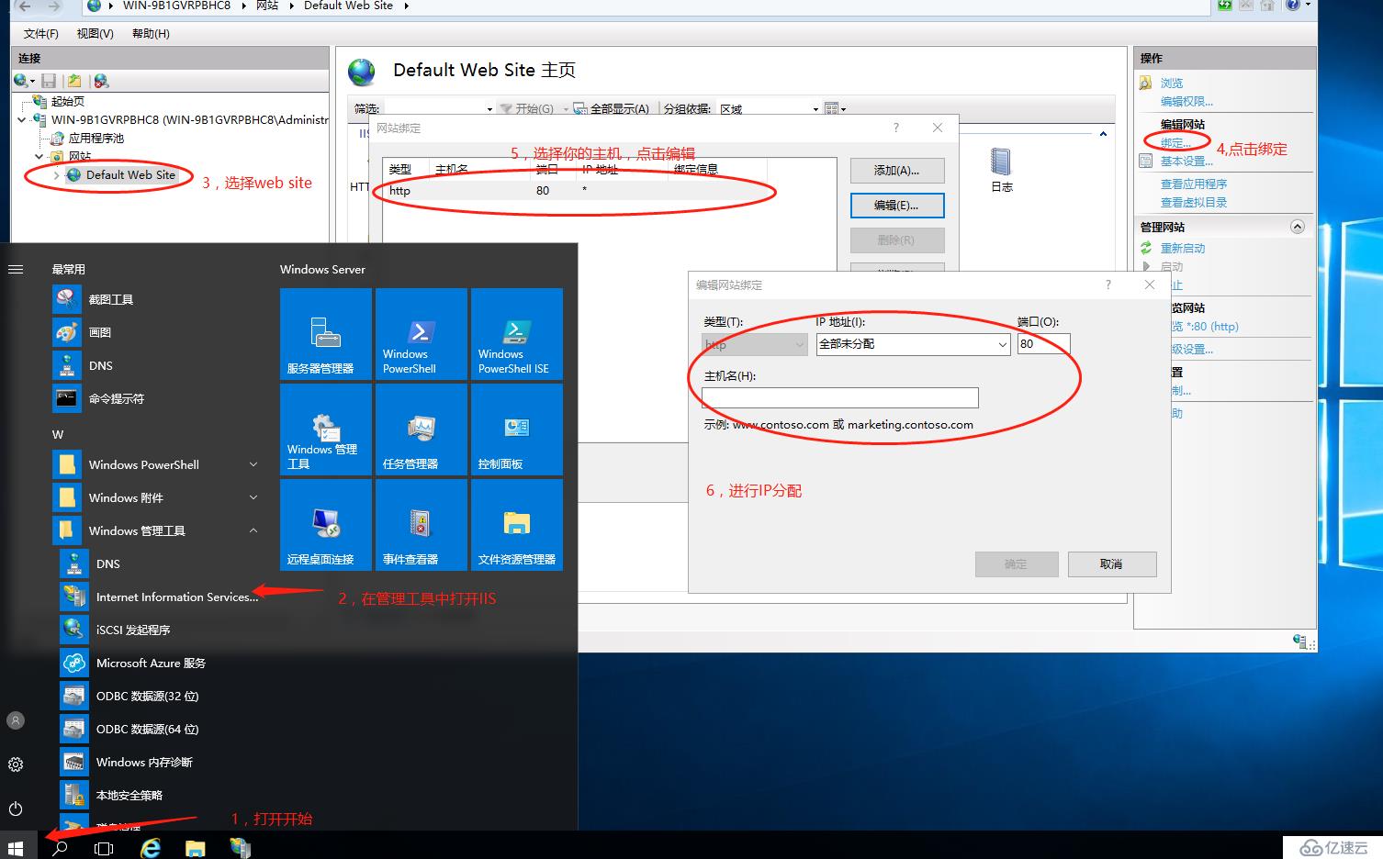Image resolution: width=1383 pixels, height=859 pixels.
Task: Click the 浏览 action in 操作 pane
Action: coord(1171,83)
